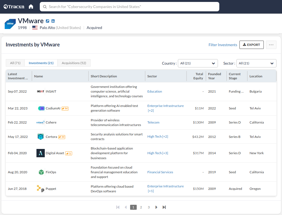Click the EXPORT button
The width and height of the screenshot is (282, 215).
point(251,45)
